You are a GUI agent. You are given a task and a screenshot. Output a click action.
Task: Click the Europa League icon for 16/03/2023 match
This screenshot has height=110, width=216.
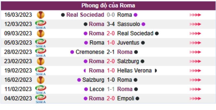click(x=40, y=15)
